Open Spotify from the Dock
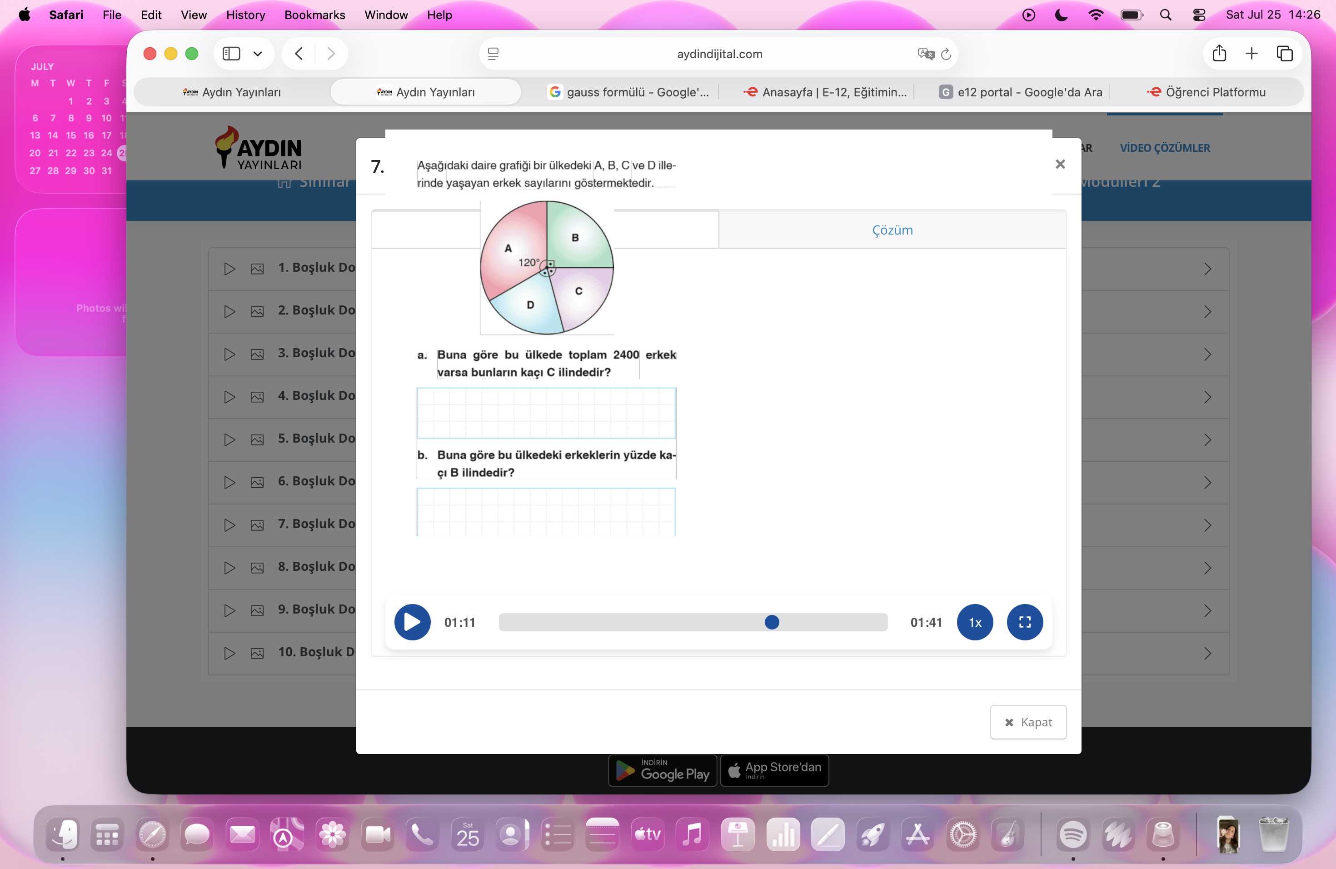 (x=1072, y=835)
